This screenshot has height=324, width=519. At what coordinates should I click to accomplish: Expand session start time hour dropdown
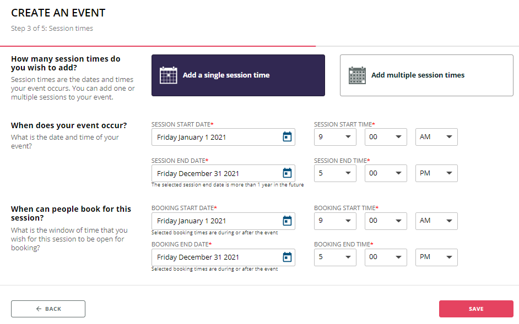pos(335,137)
